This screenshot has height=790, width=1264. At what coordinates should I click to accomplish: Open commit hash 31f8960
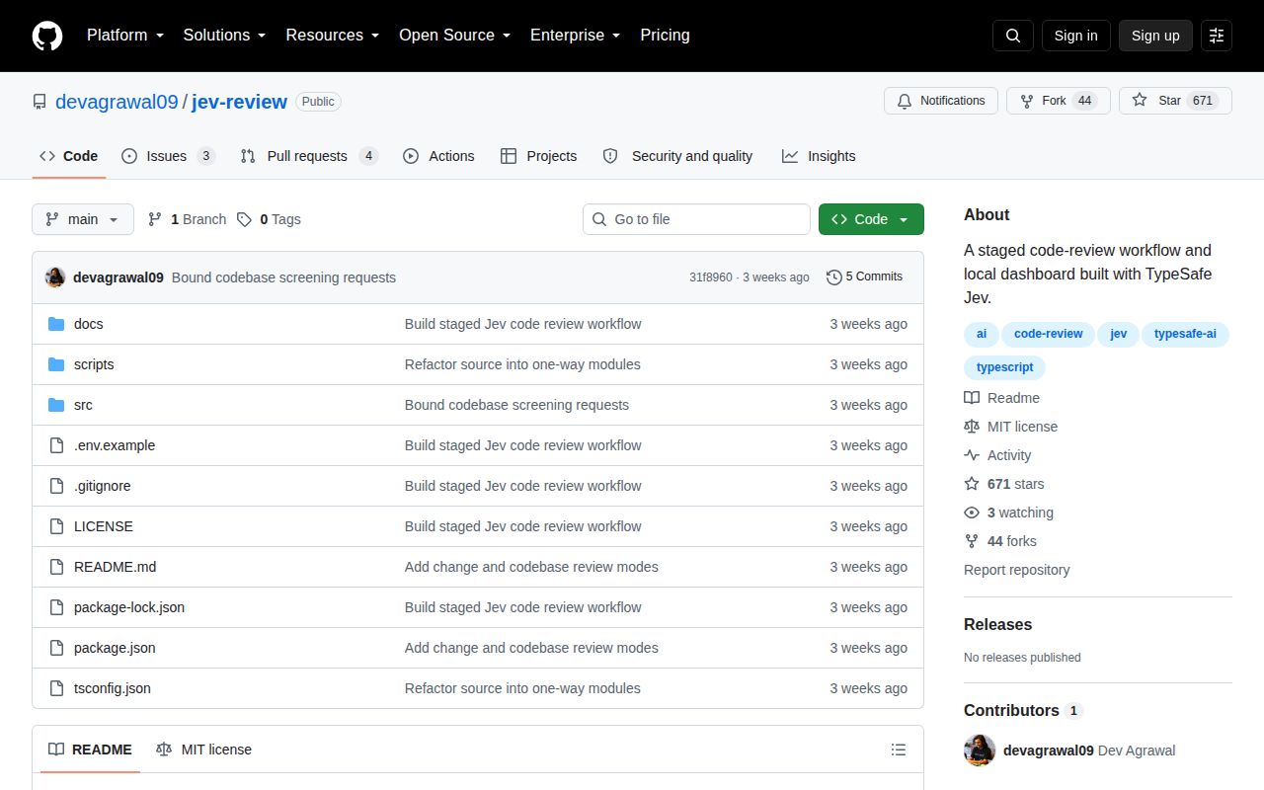pos(711,277)
